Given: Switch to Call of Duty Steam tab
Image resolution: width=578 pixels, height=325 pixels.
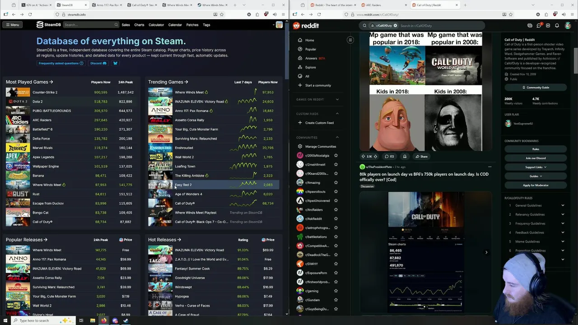Looking at the screenshot, I should (x=142, y=5).
